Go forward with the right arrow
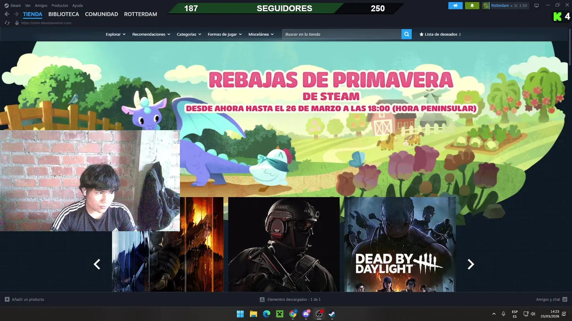 tap(16, 14)
